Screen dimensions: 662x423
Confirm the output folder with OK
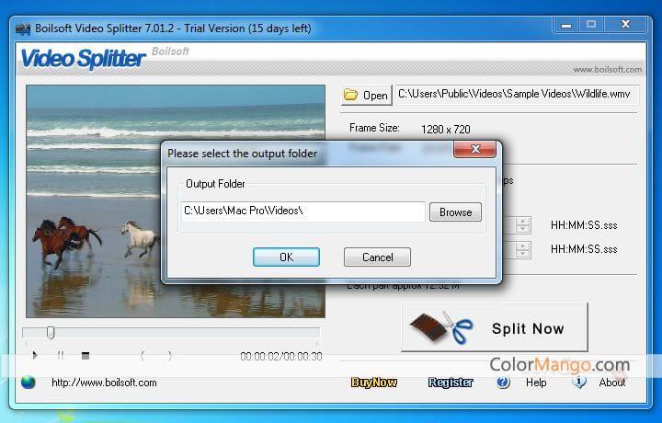point(286,257)
